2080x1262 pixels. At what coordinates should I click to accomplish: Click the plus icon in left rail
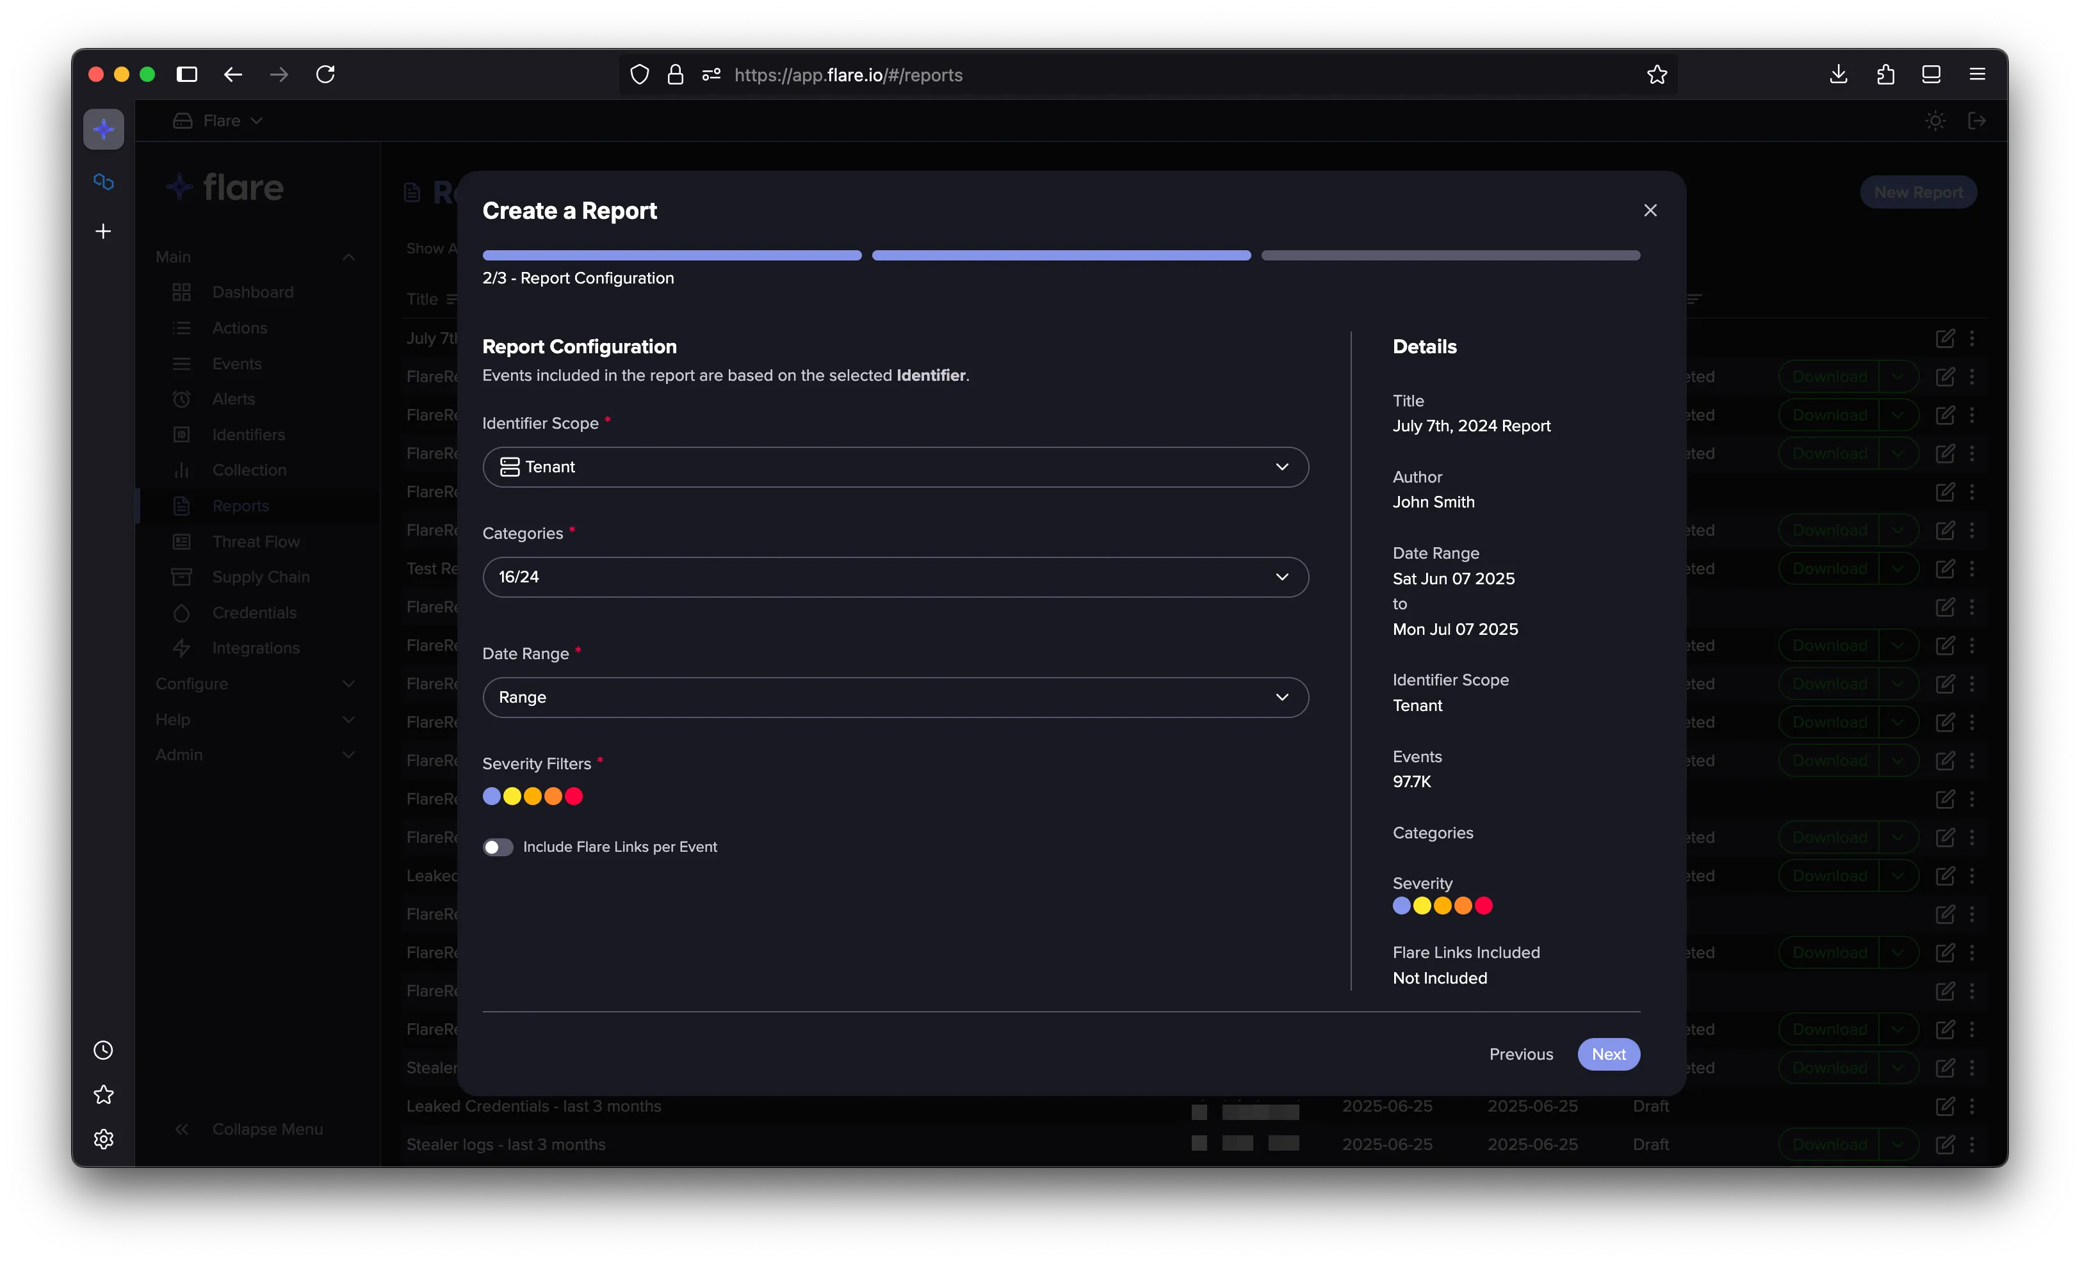(103, 231)
